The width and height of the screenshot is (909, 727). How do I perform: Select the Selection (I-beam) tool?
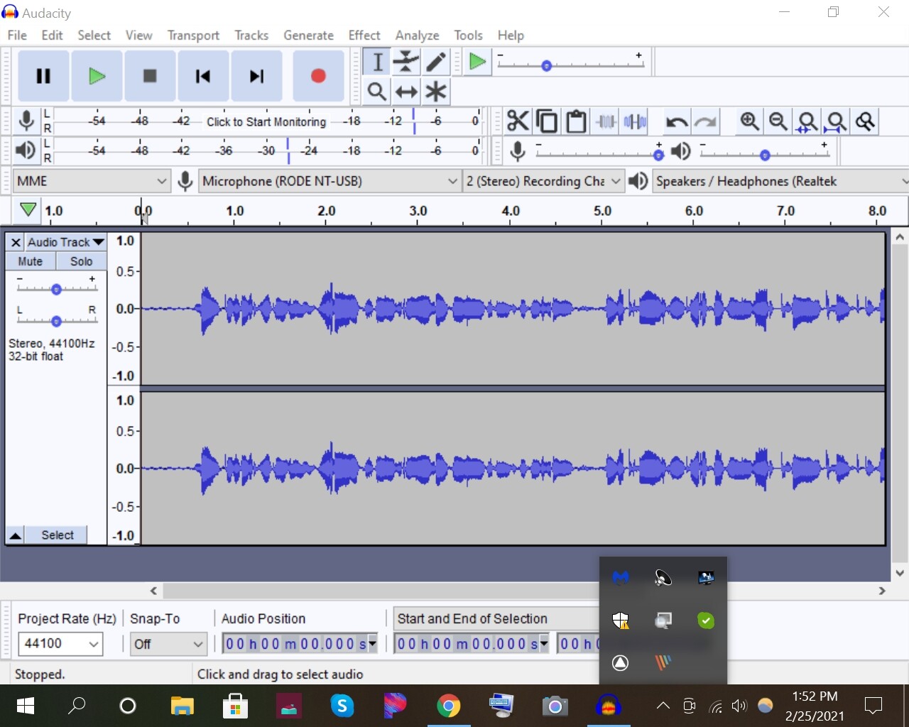[377, 62]
